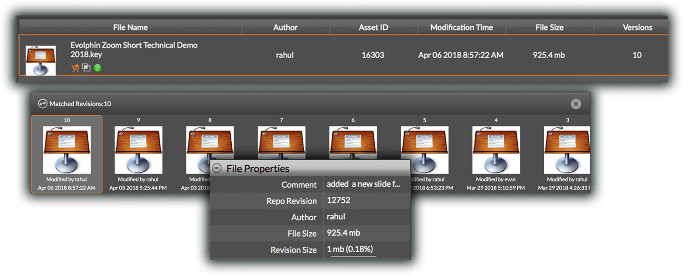Click 'Apr 05 2018 5:25:44 PM' under revision 9
This screenshot has width=683, height=275.
point(138,188)
